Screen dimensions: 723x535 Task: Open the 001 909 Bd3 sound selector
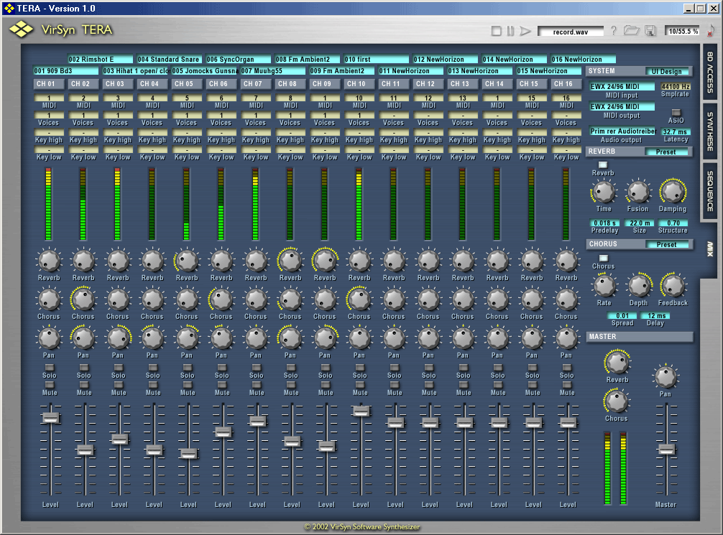click(x=66, y=70)
